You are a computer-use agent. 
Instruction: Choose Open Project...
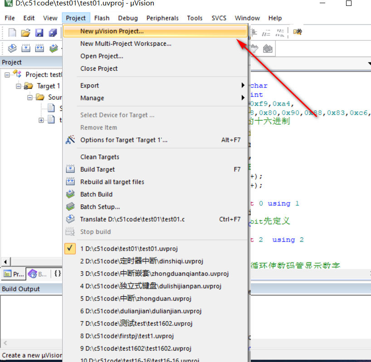(155, 56)
